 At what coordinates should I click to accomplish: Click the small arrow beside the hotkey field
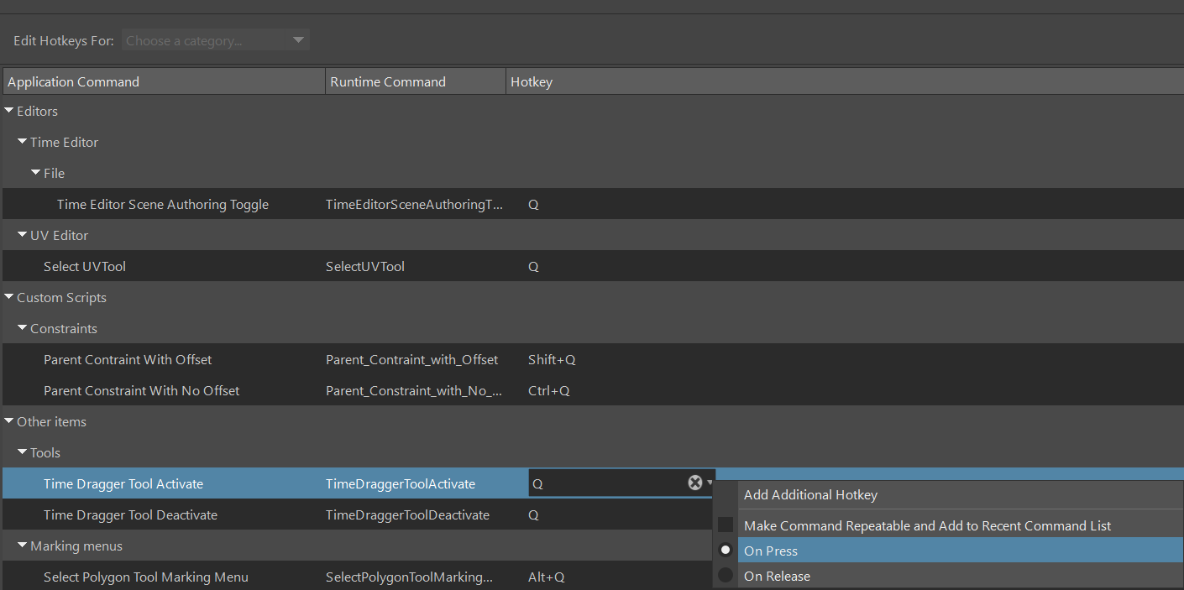point(710,483)
